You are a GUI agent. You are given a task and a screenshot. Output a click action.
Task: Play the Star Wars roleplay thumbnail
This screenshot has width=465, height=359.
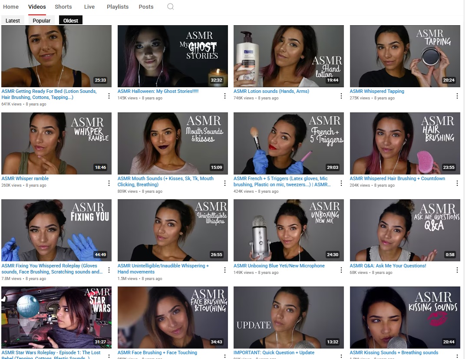56,317
